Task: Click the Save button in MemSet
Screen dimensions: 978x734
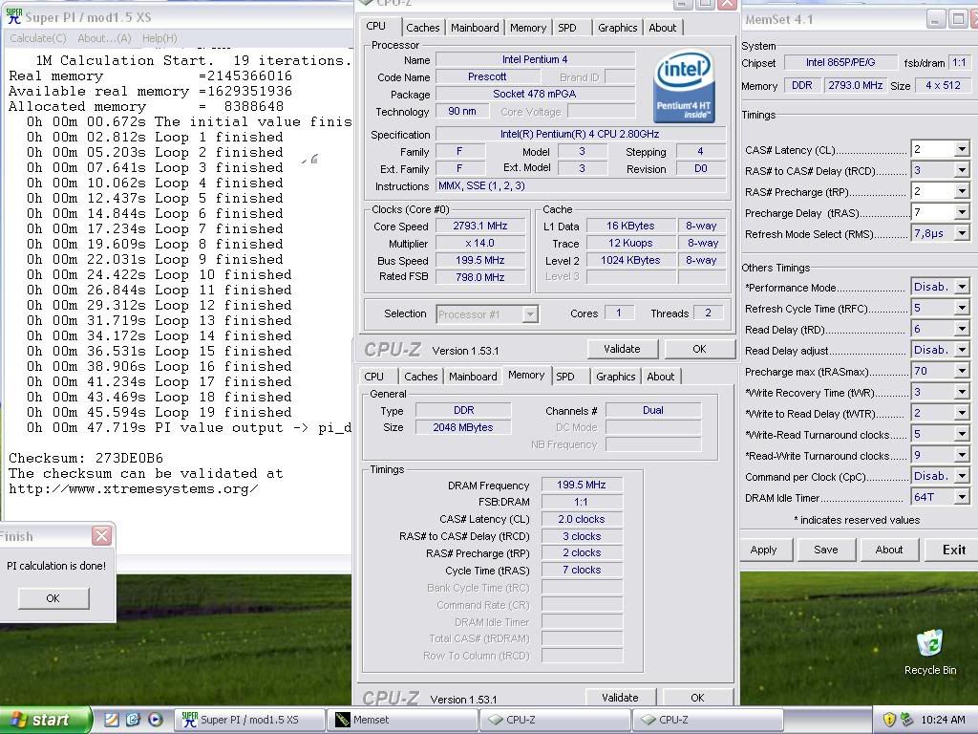Action: tap(826, 550)
